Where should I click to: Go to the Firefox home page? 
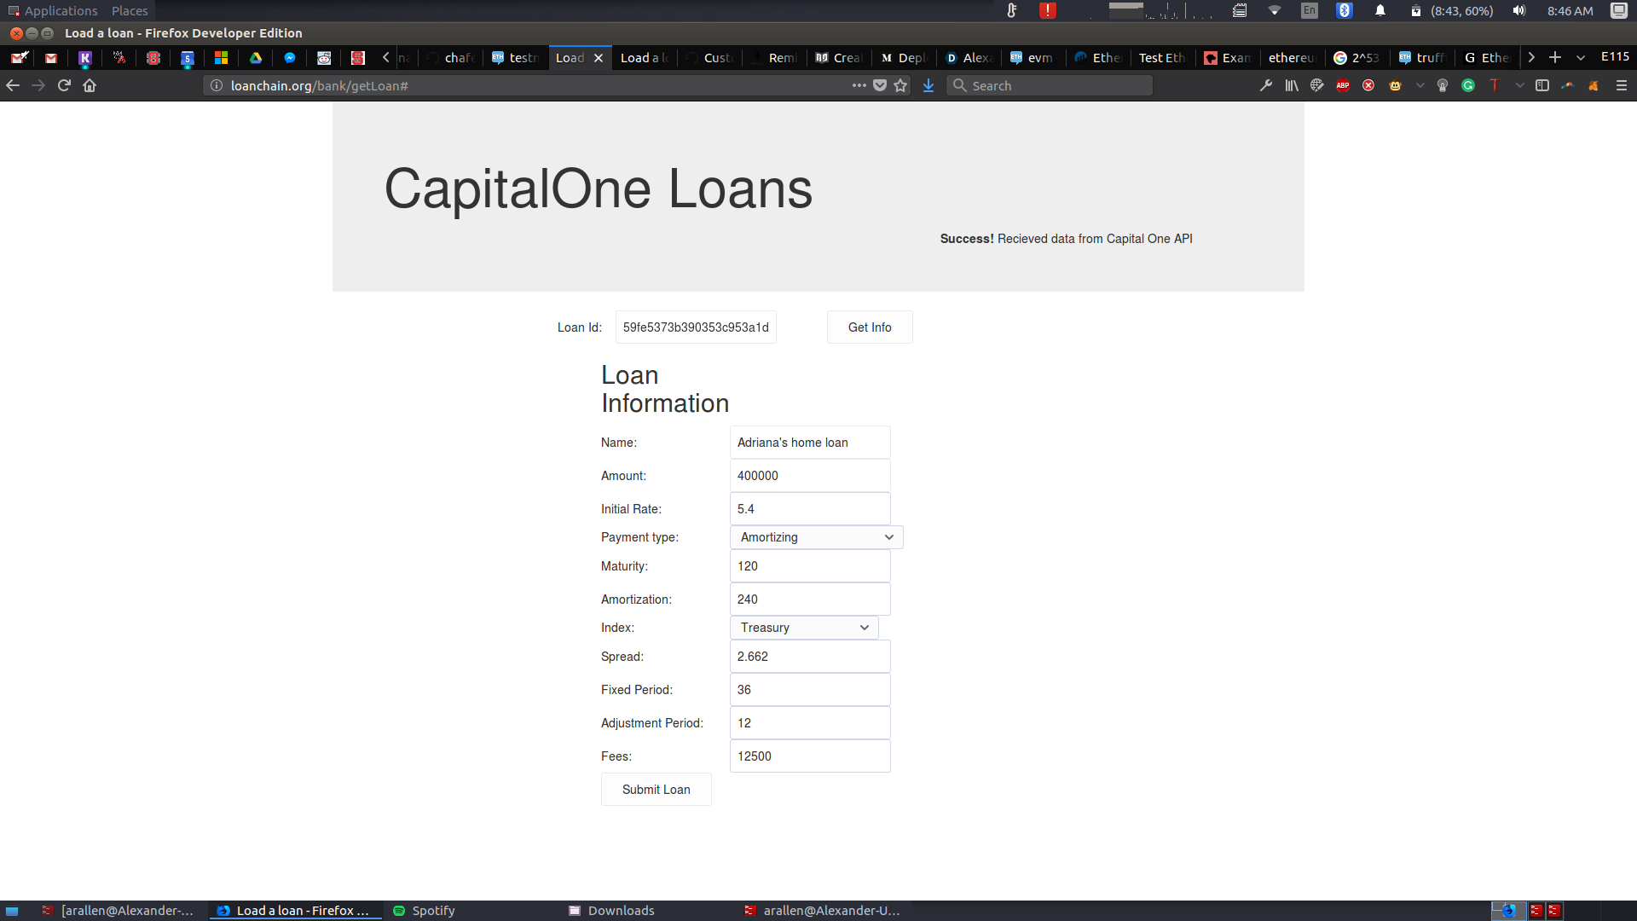point(90,85)
